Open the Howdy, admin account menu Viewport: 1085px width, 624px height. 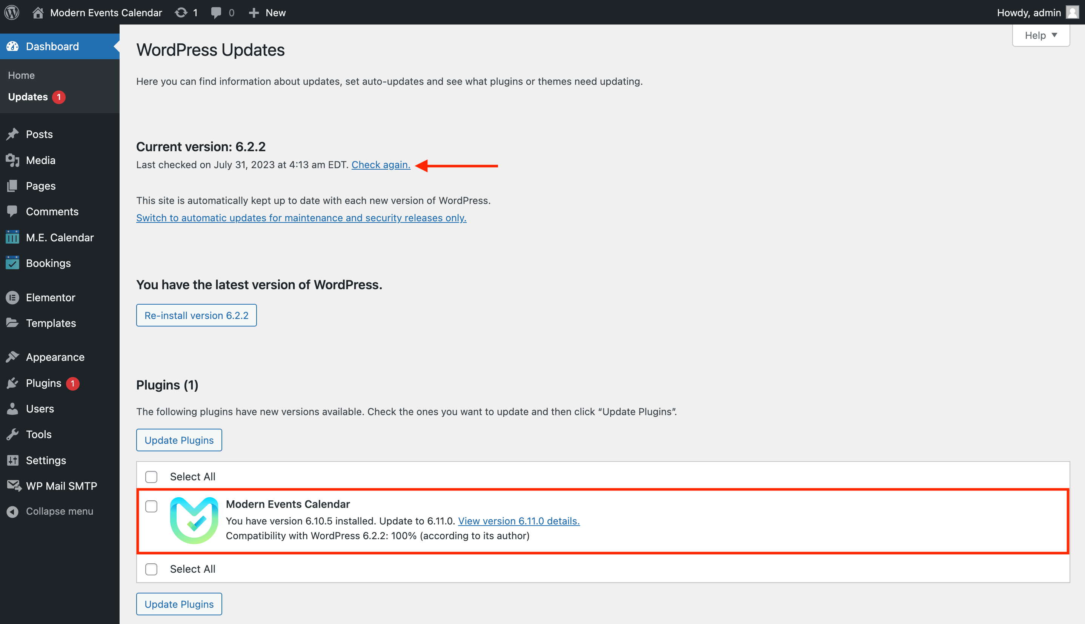pos(1029,12)
